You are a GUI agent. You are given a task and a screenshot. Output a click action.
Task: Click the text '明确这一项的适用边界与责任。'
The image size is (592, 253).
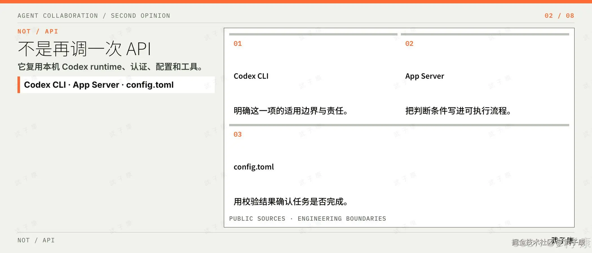click(x=291, y=111)
